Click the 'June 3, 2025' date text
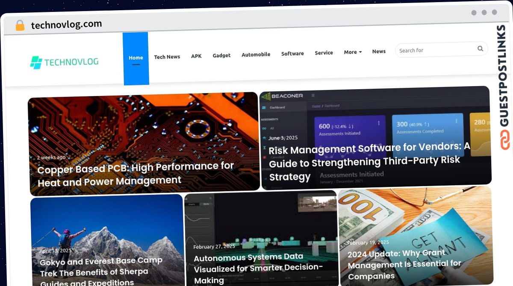 283,138
